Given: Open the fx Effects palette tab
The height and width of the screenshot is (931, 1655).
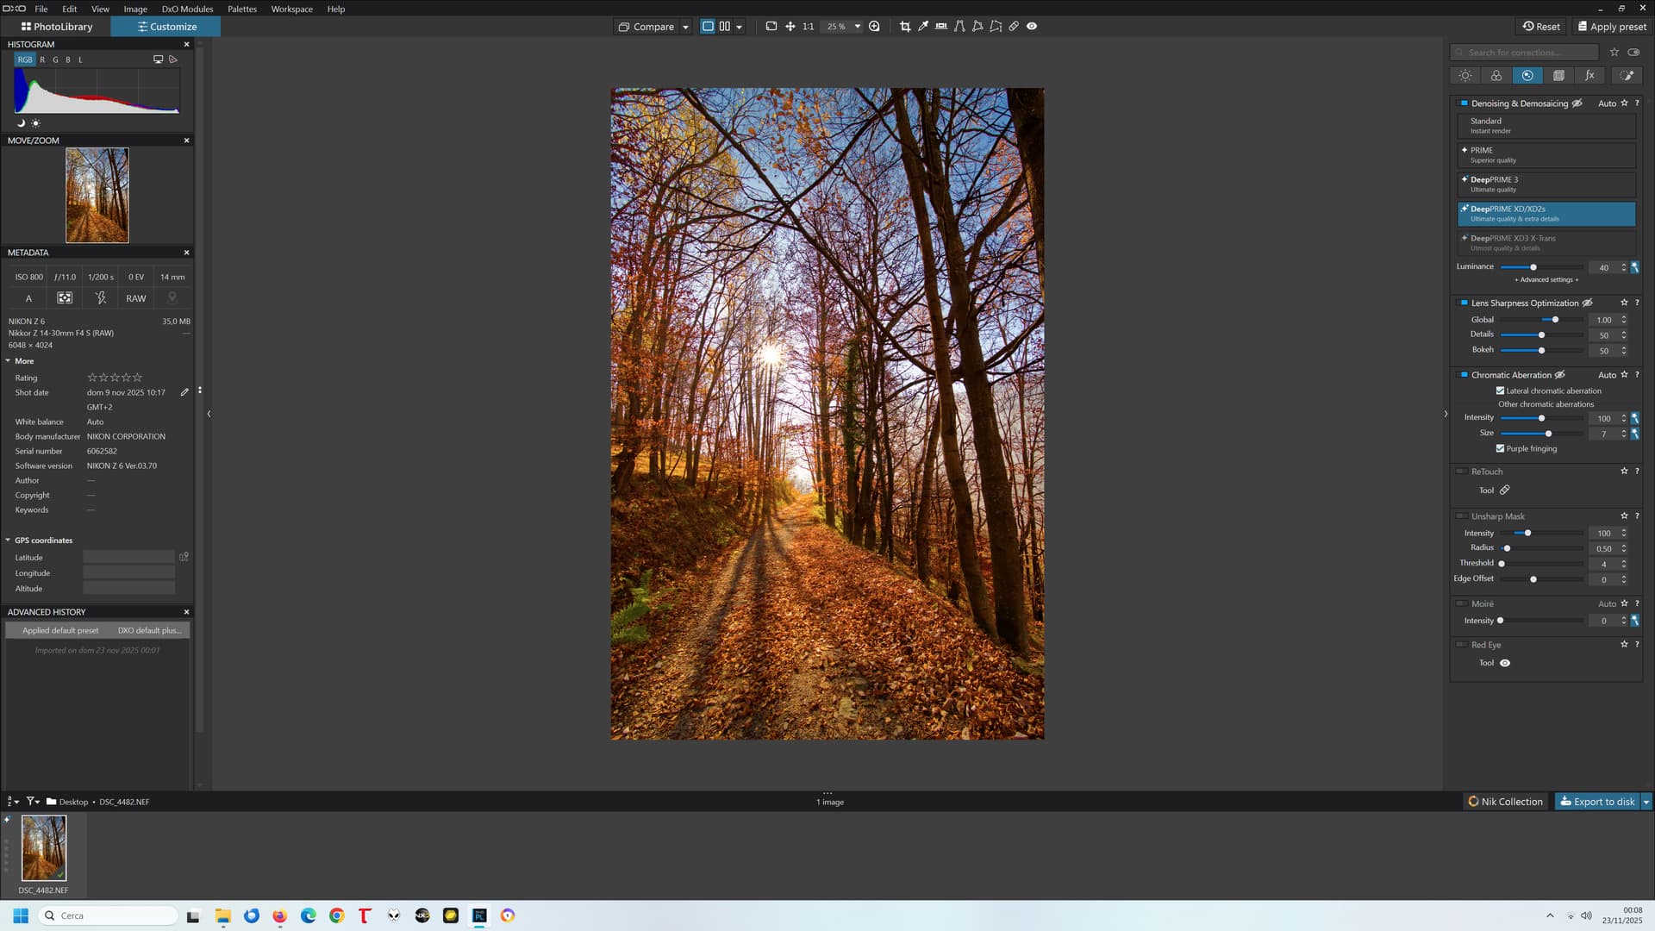Looking at the screenshot, I should click(1589, 76).
